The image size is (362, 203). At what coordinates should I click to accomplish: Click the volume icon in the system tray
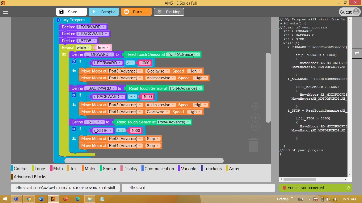(328, 199)
